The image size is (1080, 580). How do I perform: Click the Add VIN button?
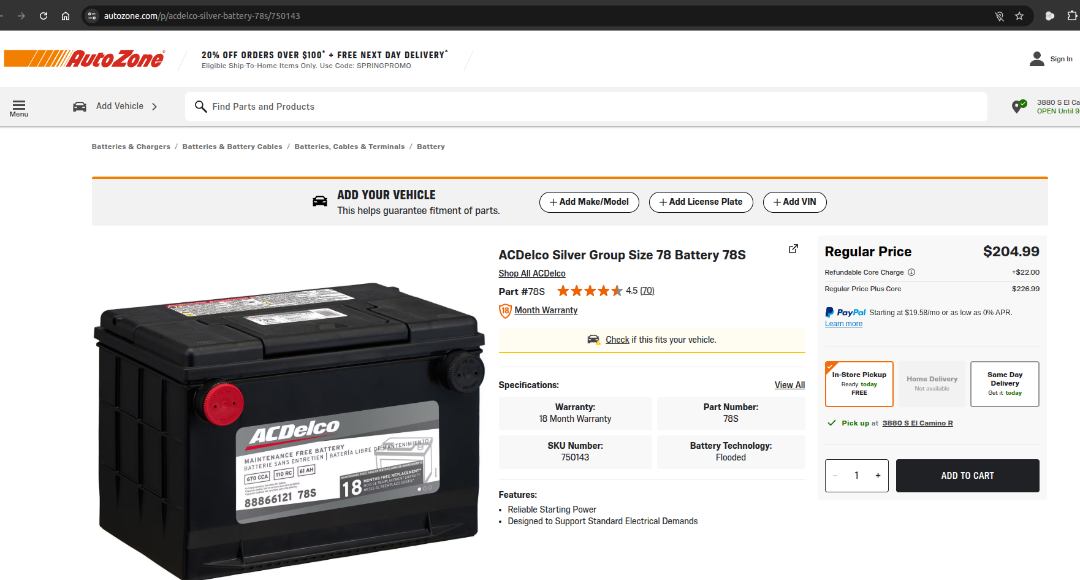[x=795, y=202]
